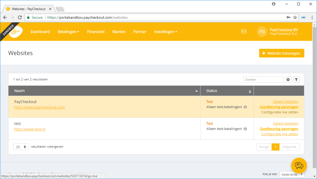Click Test status of test row
This screenshot has width=317, height=179.
209,124
